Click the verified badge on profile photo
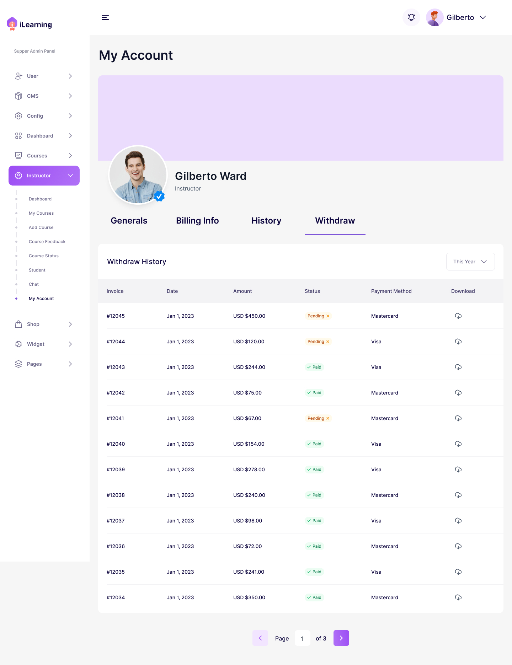The height and width of the screenshot is (665, 512). click(159, 196)
